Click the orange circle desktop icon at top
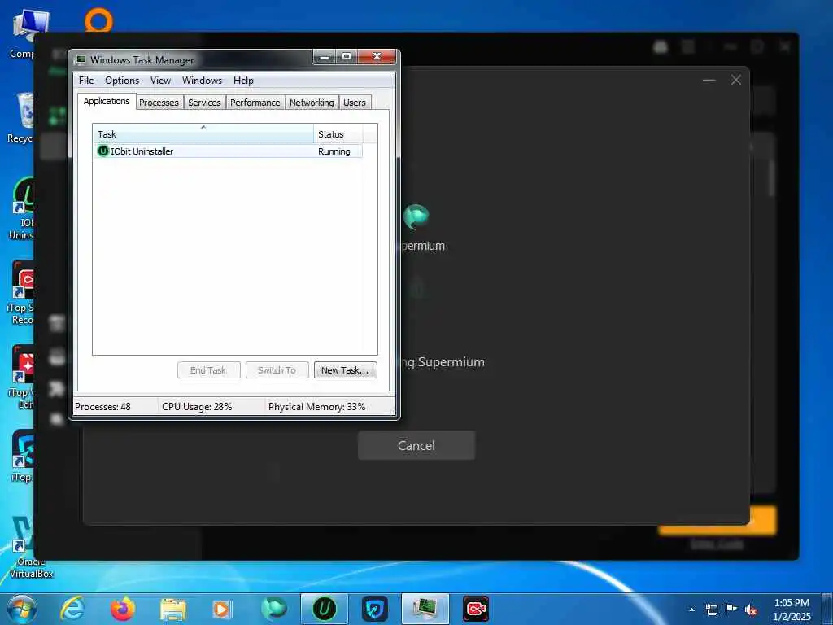 (98, 20)
